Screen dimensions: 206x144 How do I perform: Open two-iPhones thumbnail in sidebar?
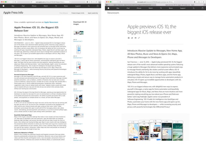pyautogui.click(x=79, y=99)
